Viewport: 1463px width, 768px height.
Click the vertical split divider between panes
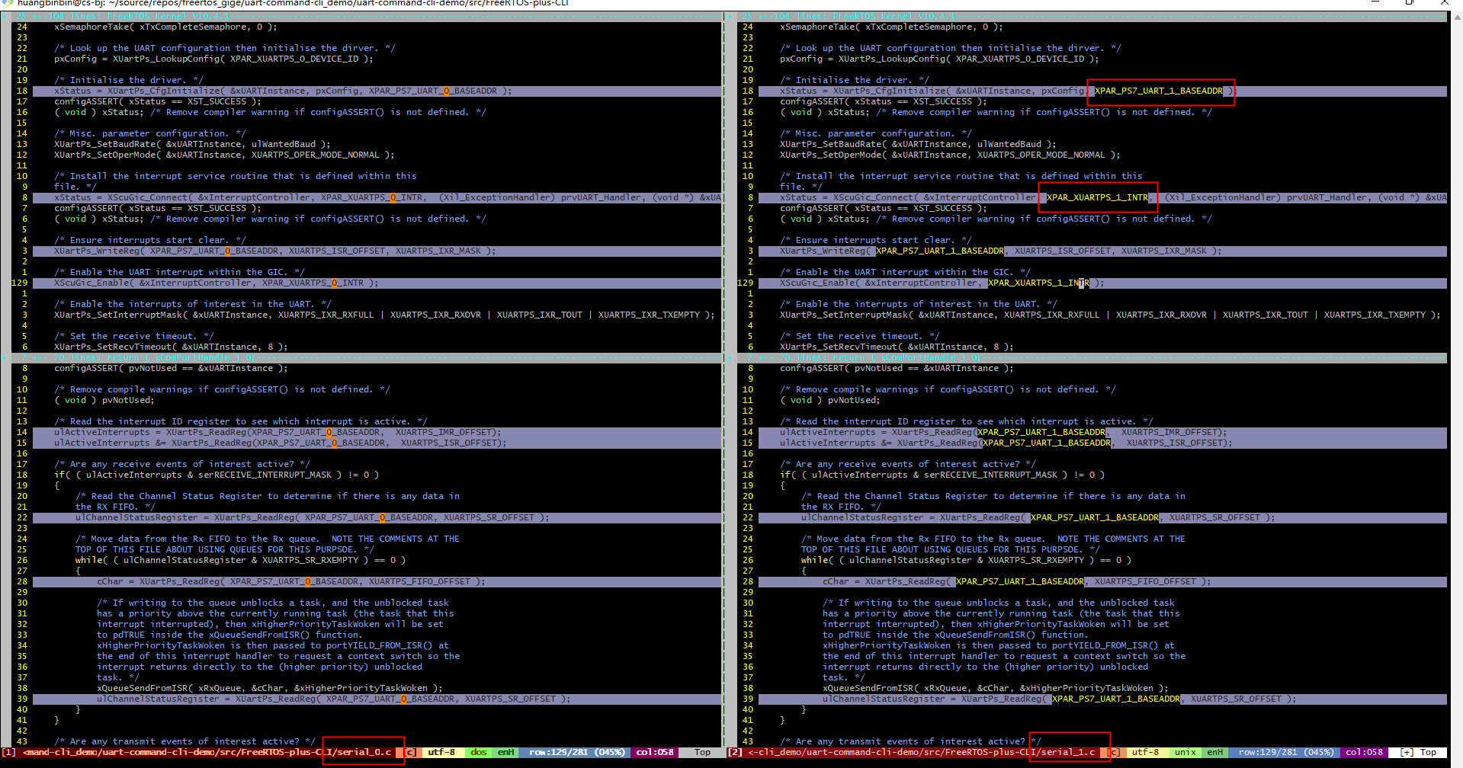(726, 381)
